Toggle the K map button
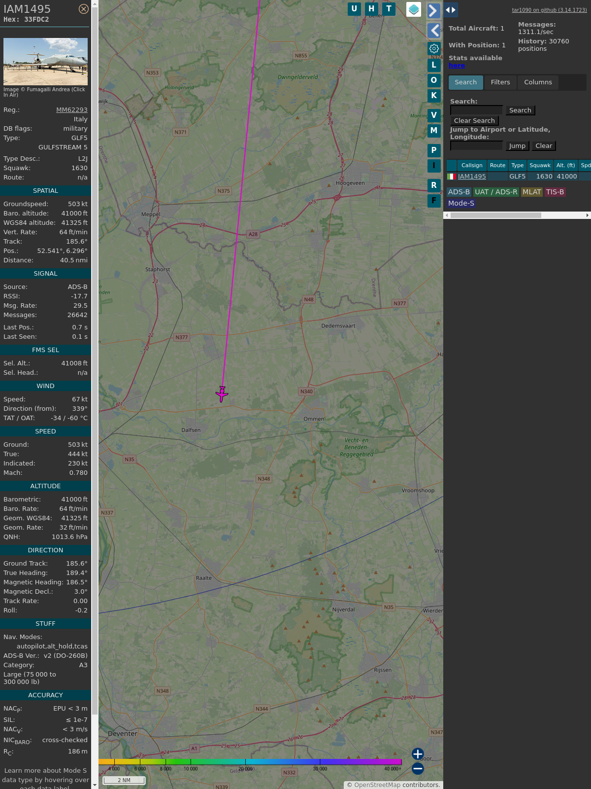 point(434,96)
